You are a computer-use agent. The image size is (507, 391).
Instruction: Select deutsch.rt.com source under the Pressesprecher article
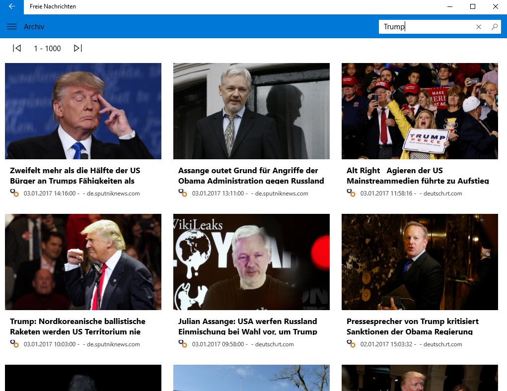coord(442,344)
